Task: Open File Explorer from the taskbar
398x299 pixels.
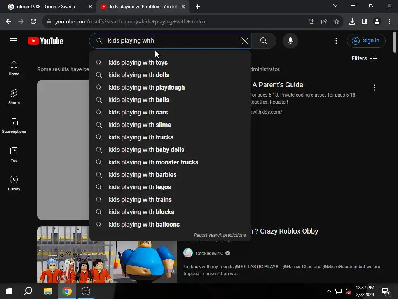Action: [47, 291]
